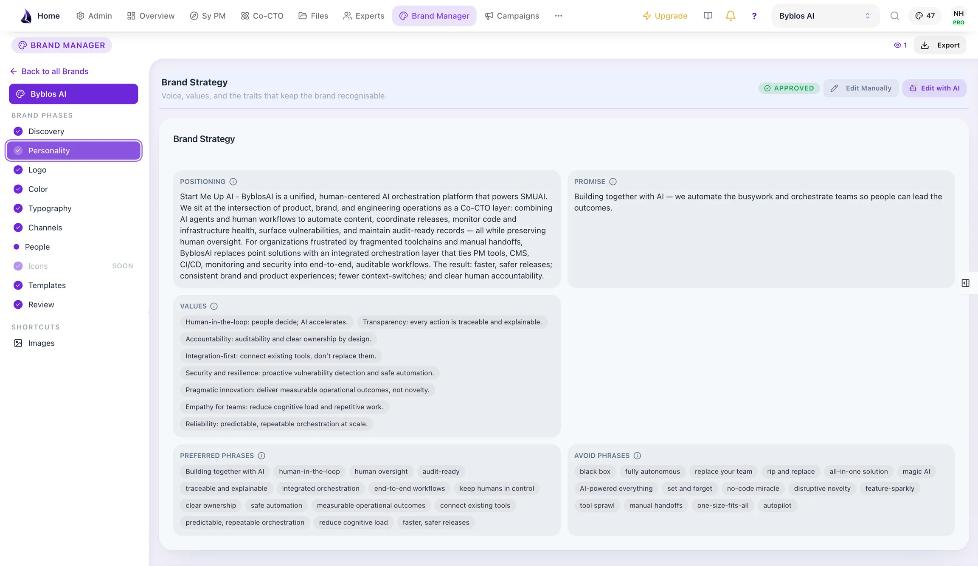
Task: Click the 'Human-in-the-loop: people decide' value chip
Action: pyautogui.click(x=267, y=322)
